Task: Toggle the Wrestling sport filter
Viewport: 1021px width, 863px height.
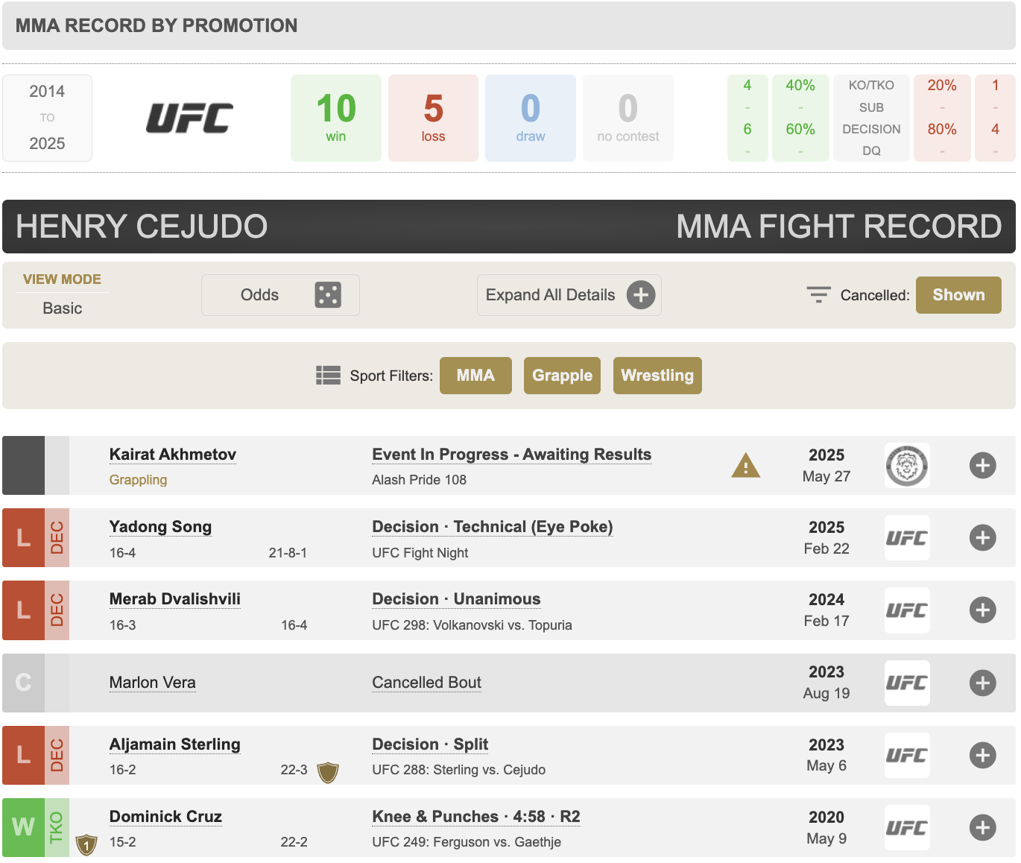Action: 657,376
